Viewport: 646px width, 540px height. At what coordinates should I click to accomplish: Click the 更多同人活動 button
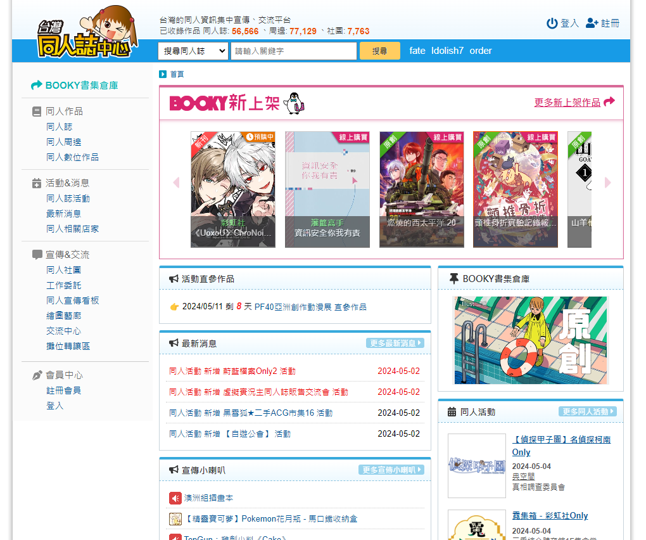click(x=588, y=412)
